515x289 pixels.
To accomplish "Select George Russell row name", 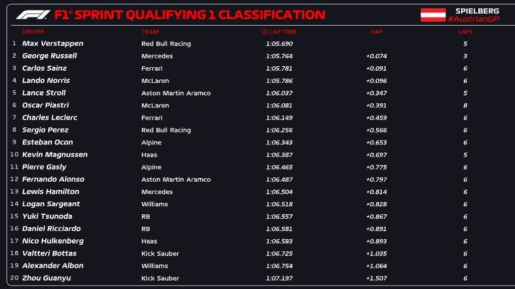I will pos(49,56).
